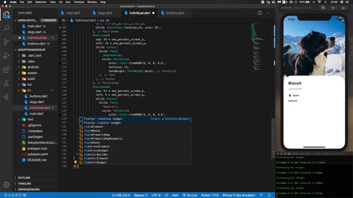
Task: Click iPhone 11 (ios simulator) device selector
Action: [x=239, y=195]
